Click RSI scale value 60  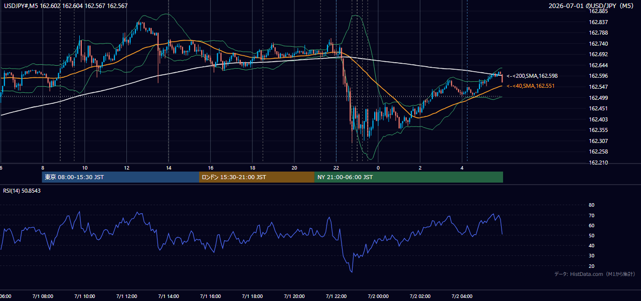tap(591, 225)
